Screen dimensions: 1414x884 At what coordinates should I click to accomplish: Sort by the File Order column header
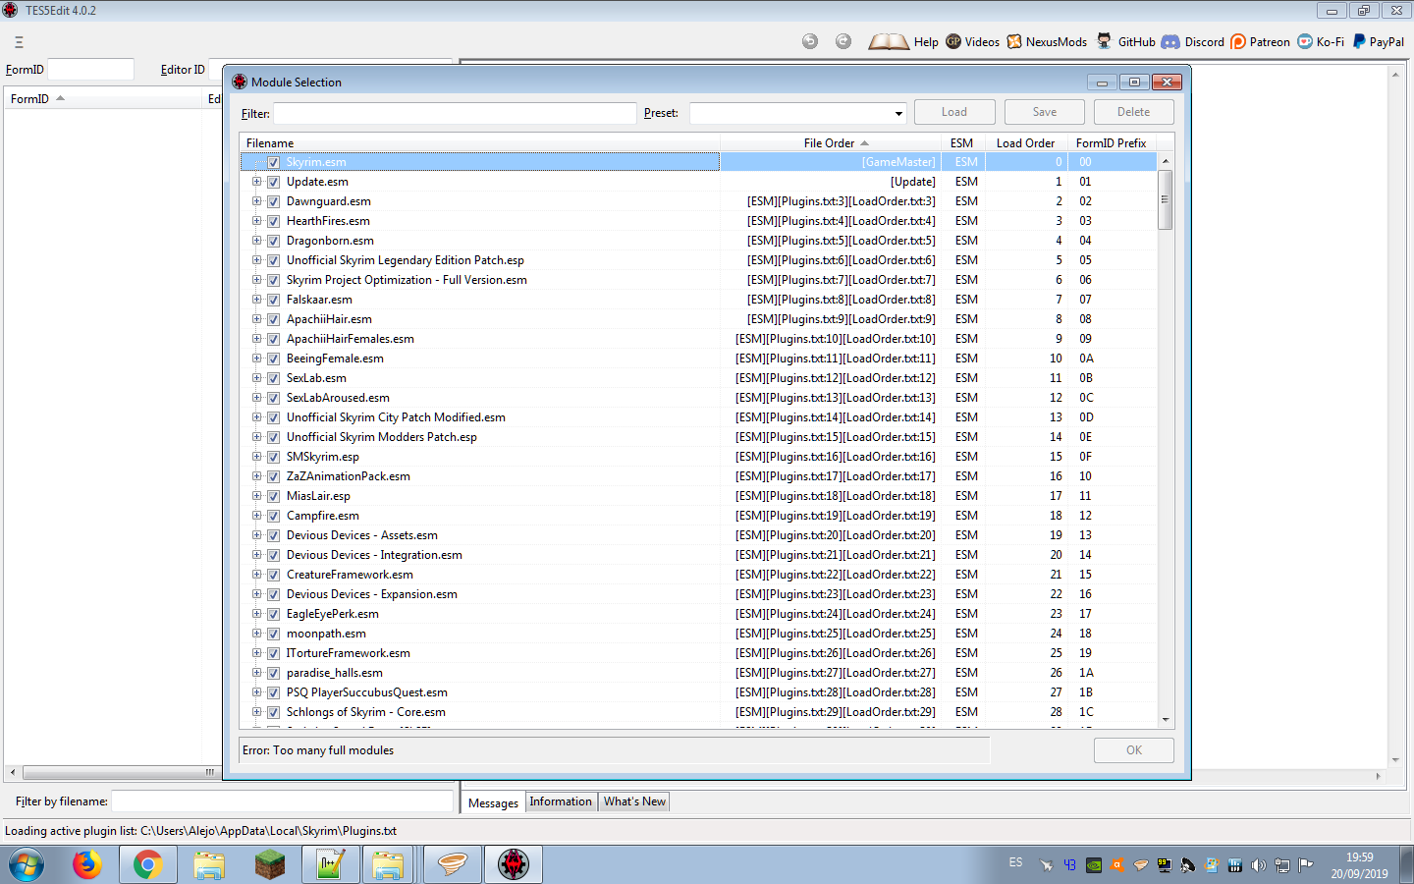coord(831,143)
